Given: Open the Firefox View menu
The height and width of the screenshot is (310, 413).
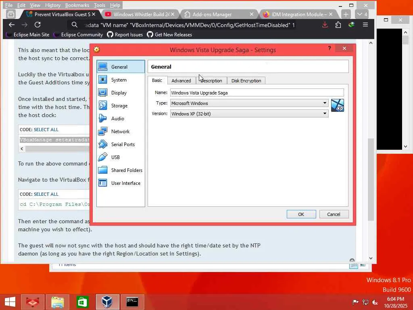Looking at the screenshot, I should (35, 5).
